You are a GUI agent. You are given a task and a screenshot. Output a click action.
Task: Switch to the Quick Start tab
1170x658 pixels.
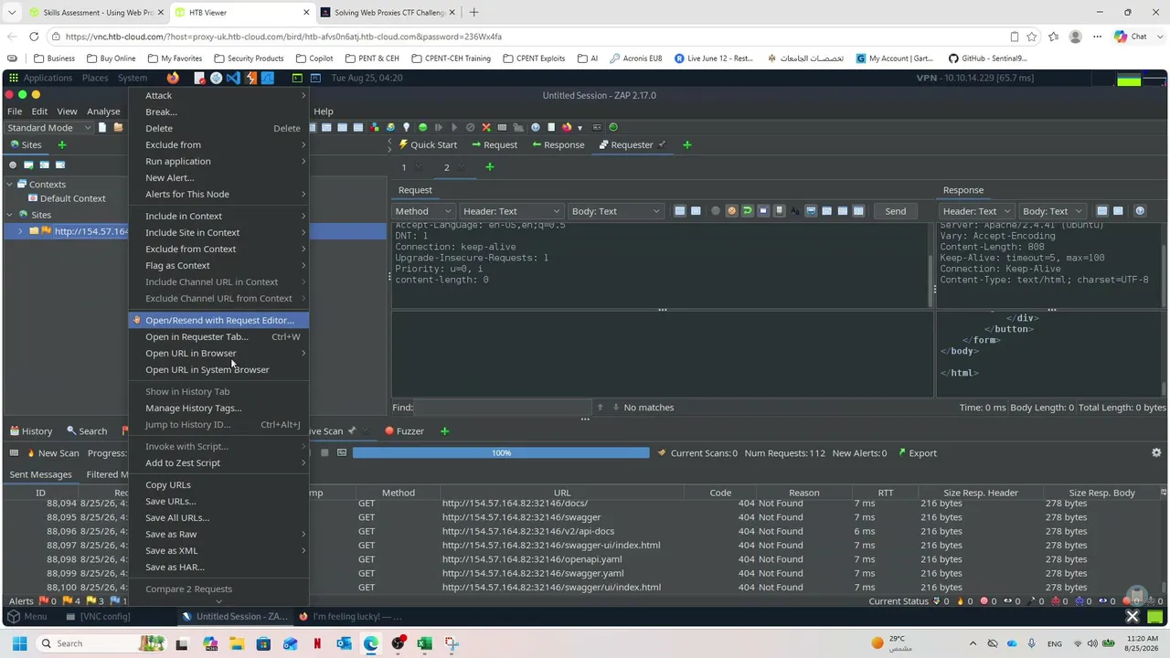coord(427,144)
